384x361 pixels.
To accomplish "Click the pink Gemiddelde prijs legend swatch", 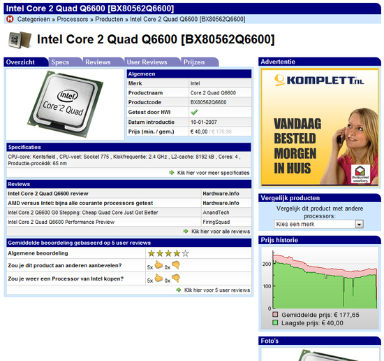I will click(275, 314).
